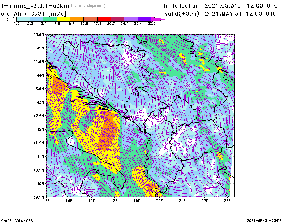Screen dimensions: 289x223
Task: Click the violet 28.4–32.6 legend swatch
Action: pos(144,19)
